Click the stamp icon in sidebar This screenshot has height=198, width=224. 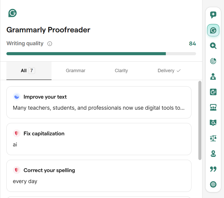(x=213, y=154)
